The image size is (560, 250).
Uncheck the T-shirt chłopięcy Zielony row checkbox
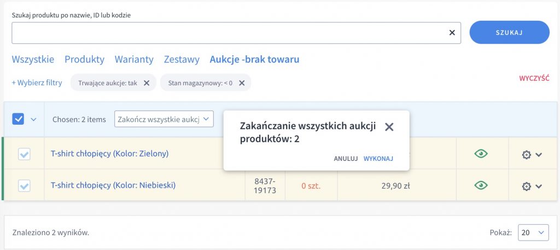(24, 154)
